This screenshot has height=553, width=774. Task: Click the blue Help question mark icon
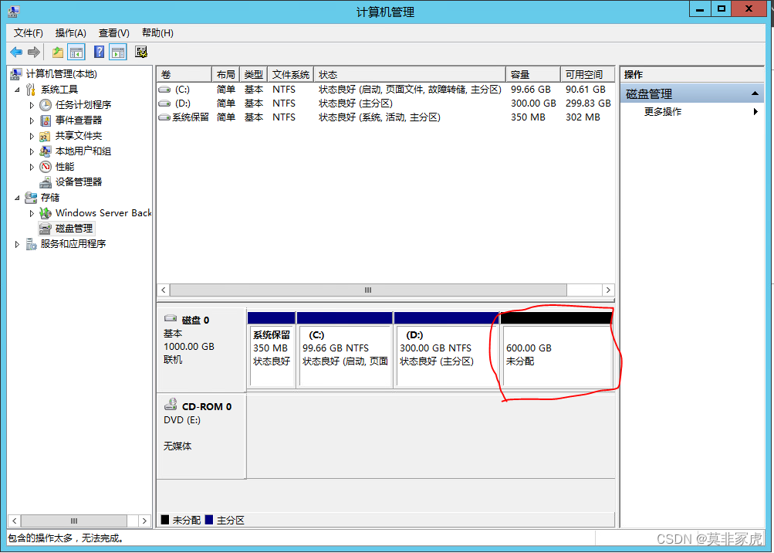click(99, 52)
